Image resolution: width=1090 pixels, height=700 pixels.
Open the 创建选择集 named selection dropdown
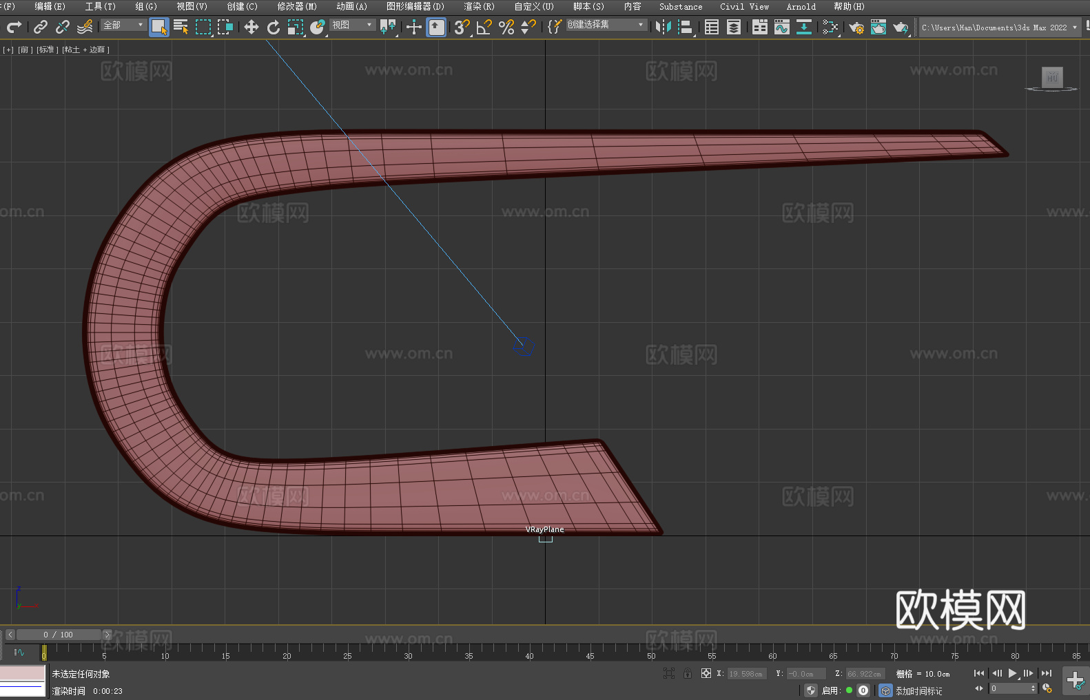(x=606, y=25)
